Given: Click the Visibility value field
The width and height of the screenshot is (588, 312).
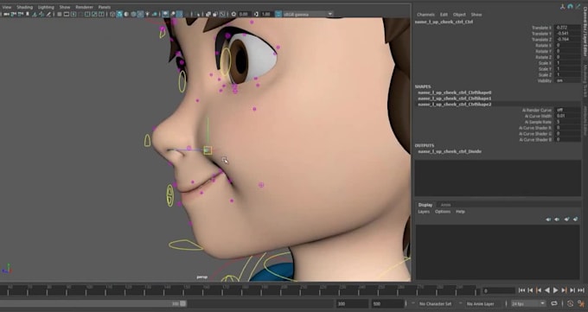Looking at the screenshot, I should (x=568, y=80).
